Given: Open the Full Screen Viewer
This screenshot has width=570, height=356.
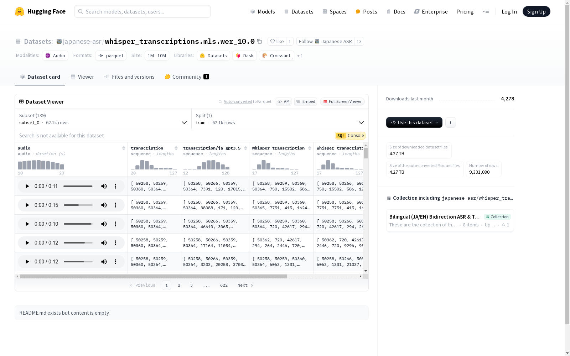Looking at the screenshot, I should pos(342,101).
